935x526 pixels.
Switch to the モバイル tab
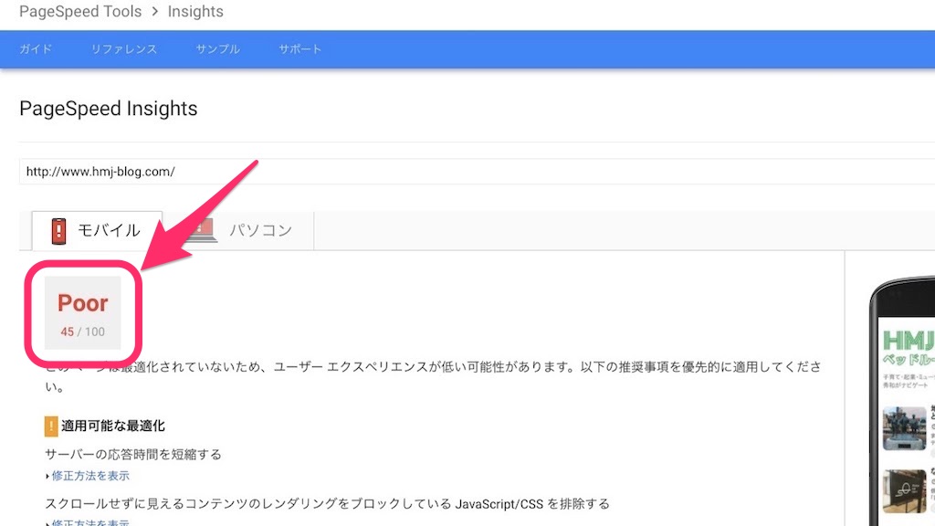(97, 230)
